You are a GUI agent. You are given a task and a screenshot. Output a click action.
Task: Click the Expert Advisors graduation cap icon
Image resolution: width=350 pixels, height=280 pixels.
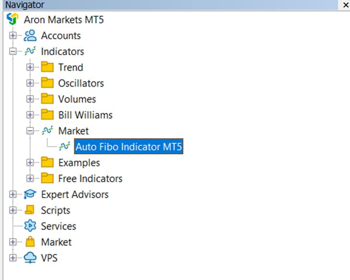coord(30,194)
